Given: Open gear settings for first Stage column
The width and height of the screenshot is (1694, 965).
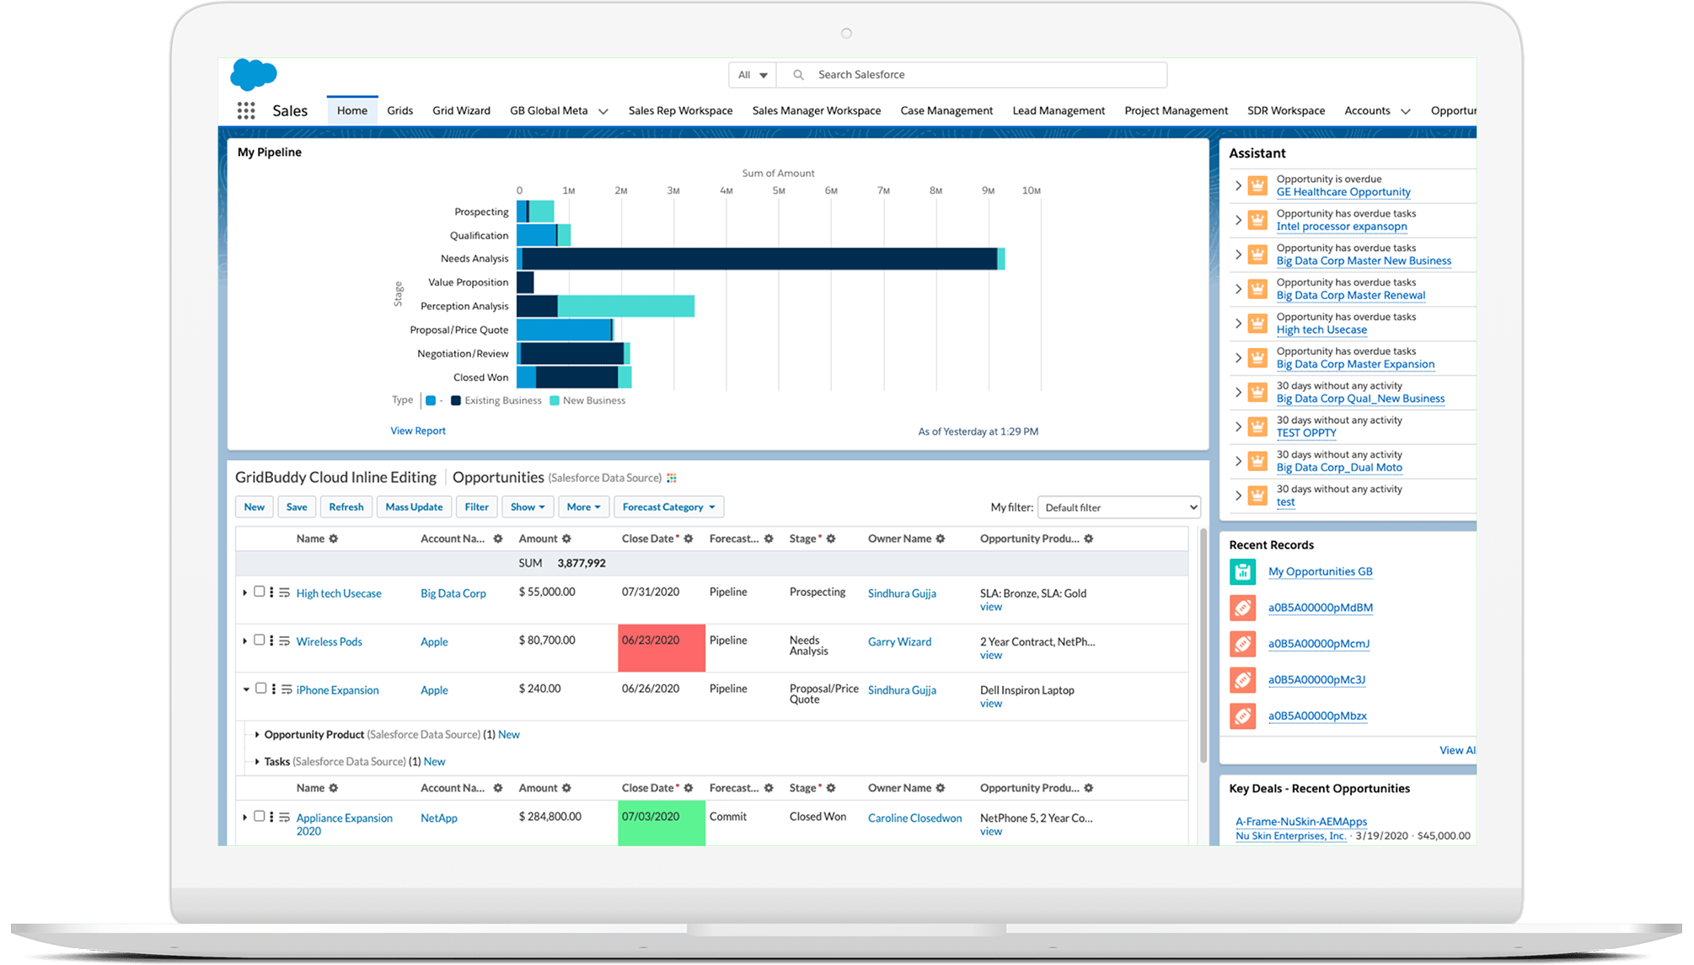Looking at the screenshot, I should [x=831, y=539].
